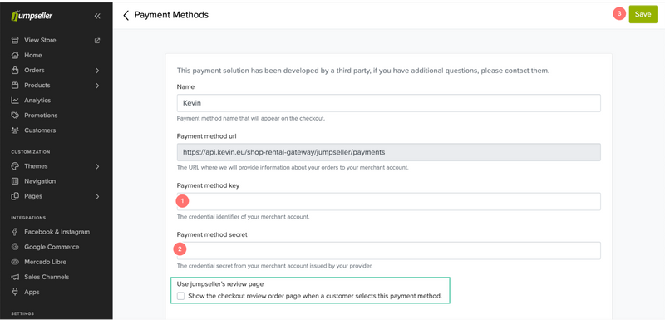Expand the Pages submenu arrow

(97, 197)
